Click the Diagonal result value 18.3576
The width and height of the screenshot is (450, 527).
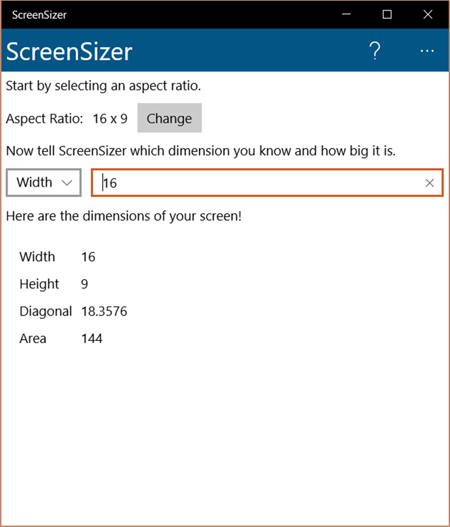[x=104, y=312]
